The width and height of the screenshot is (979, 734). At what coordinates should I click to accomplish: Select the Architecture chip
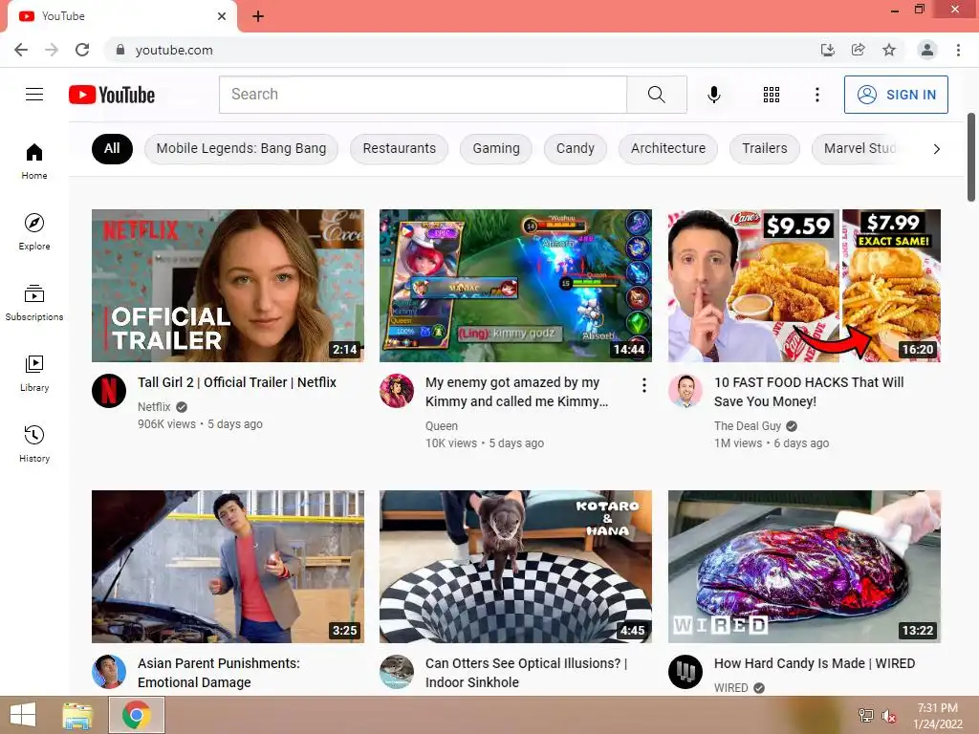coord(668,148)
